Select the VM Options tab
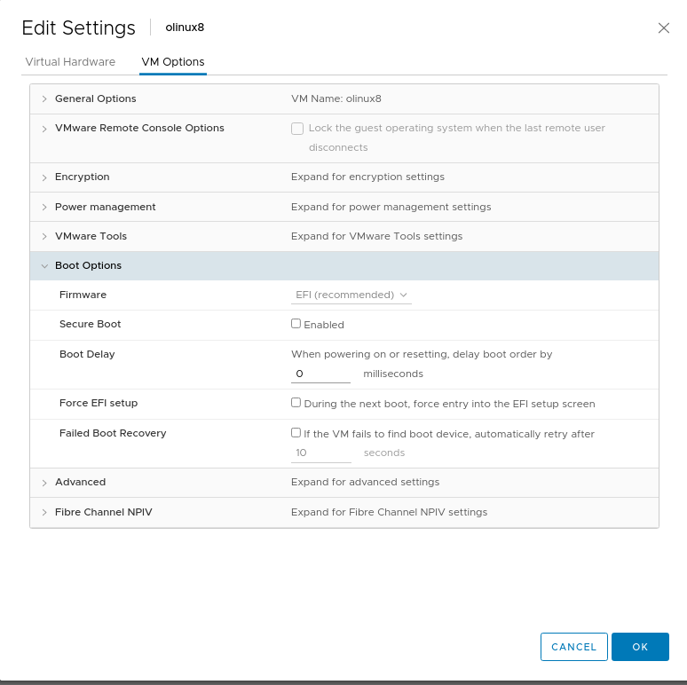The image size is (687, 685). click(x=173, y=62)
